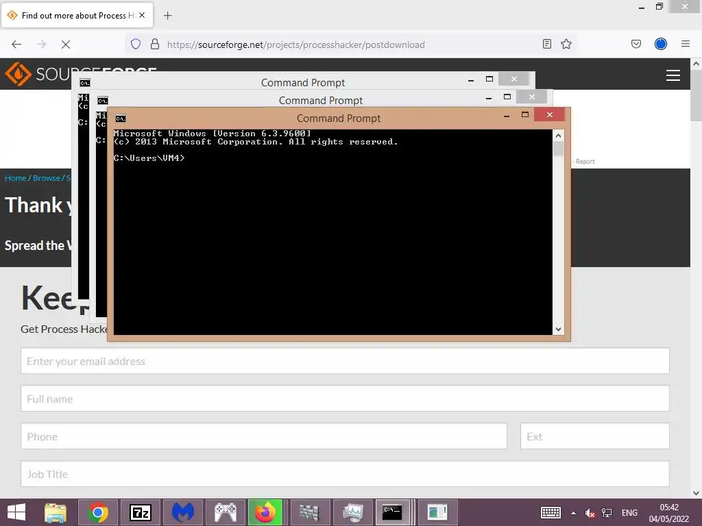Click the muted volume tray icon
Viewport: 702px width, 526px height.
[590, 513]
